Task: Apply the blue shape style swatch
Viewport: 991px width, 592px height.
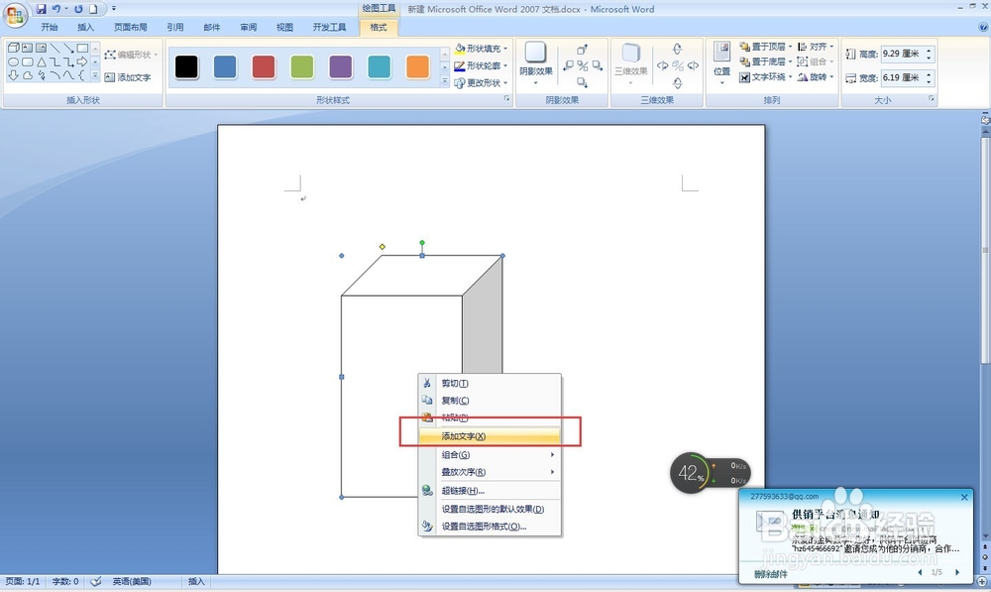Action: [225, 66]
